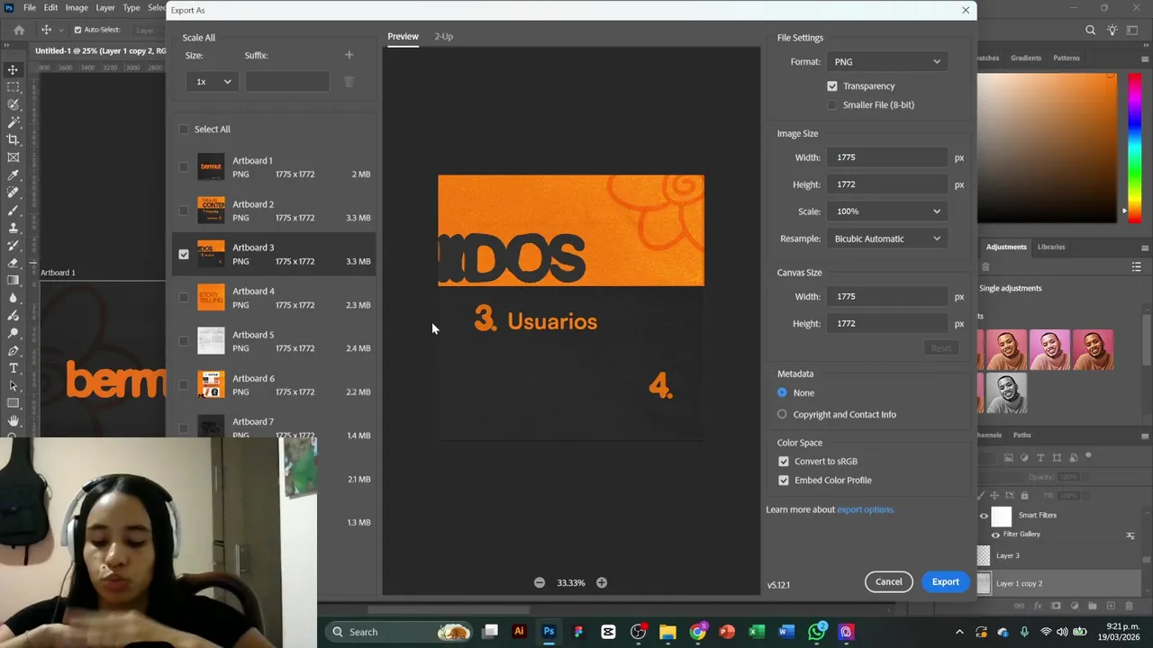Select the Move tool in Photoshop toolbar
Screen dimensions: 1153x648
(13, 69)
